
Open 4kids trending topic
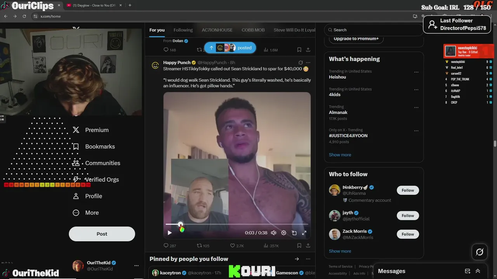click(335, 95)
